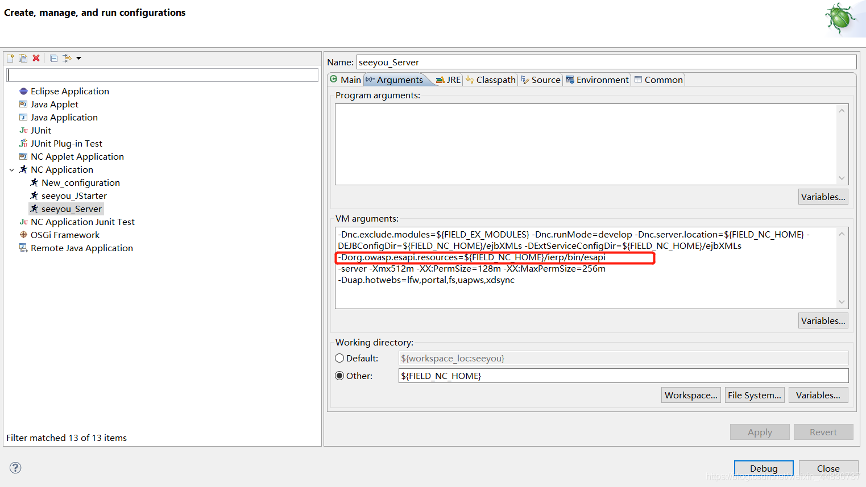This screenshot has width=866, height=487.
Task: Click the configuration filter text field
Action: pos(162,74)
